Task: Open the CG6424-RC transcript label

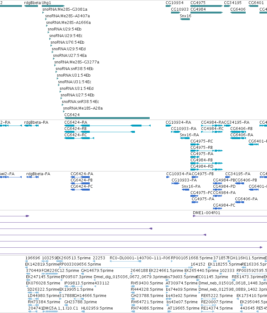Action: pyautogui.click(x=75, y=135)
